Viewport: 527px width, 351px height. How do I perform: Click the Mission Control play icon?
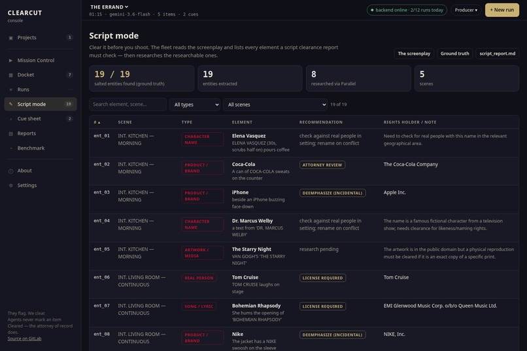(10, 60)
